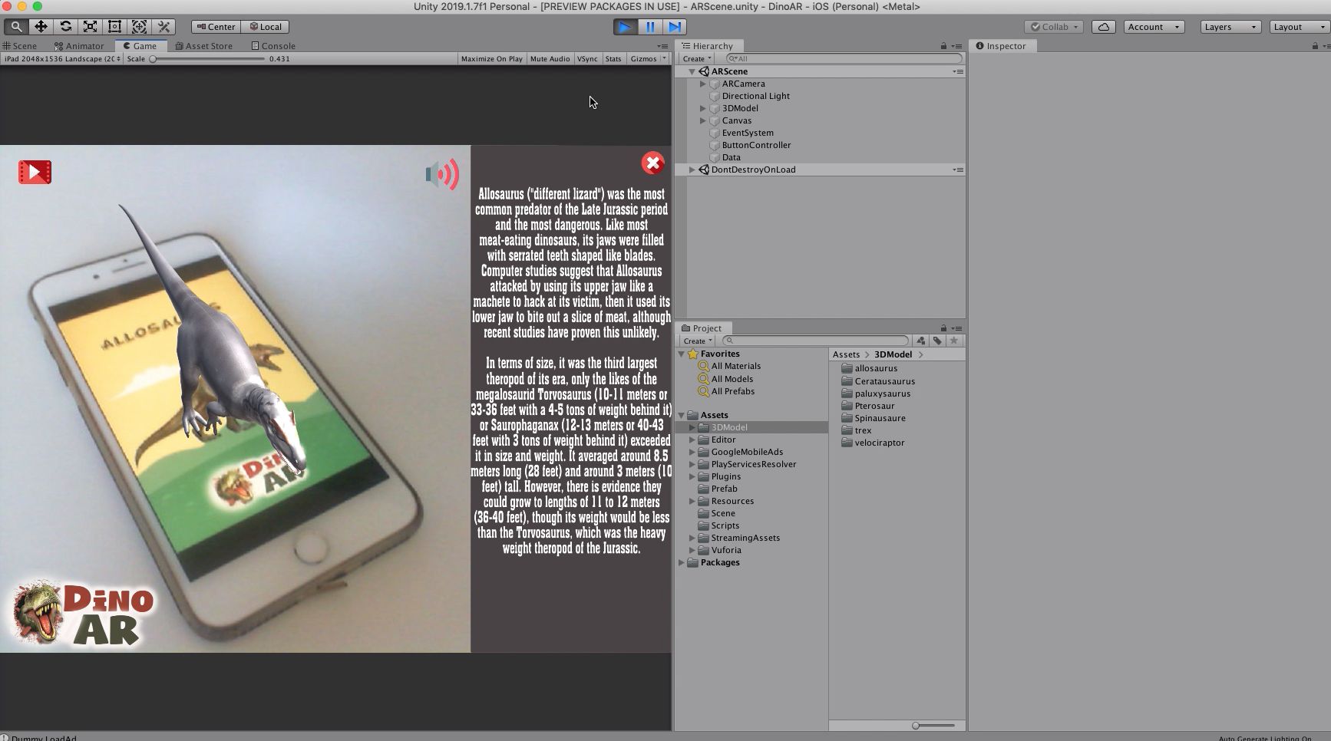
Task: Toggle VSync option
Action: pos(587,59)
